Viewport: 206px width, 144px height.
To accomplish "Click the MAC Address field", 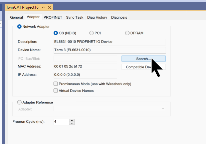I will click(x=85, y=67).
